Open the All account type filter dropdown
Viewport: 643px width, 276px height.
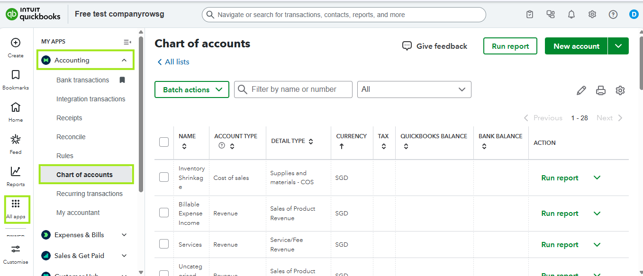click(x=414, y=89)
